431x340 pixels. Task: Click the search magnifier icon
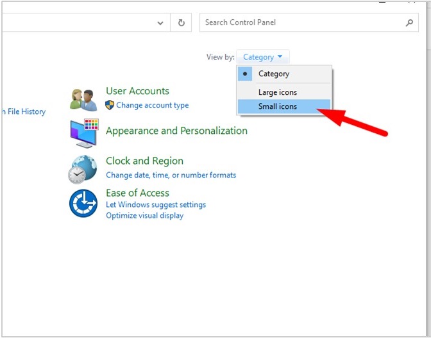tap(409, 22)
